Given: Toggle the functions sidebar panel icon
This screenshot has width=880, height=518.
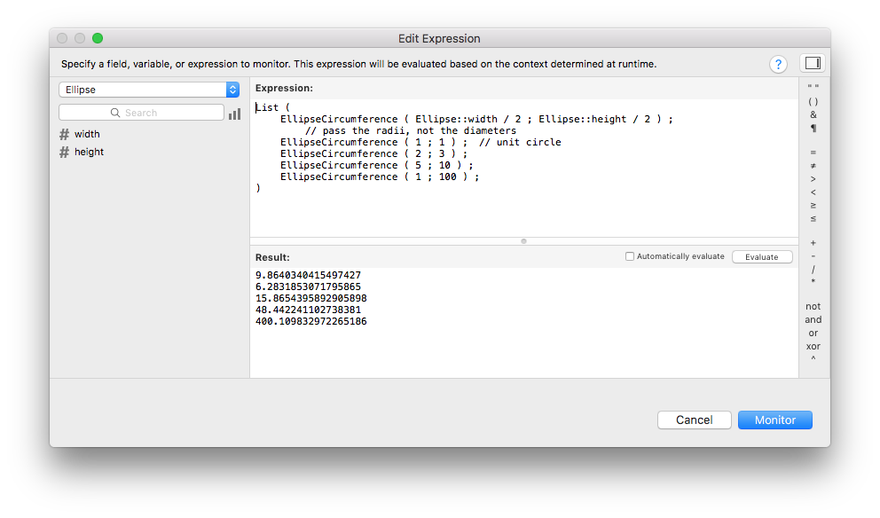Looking at the screenshot, I should 812,63.
